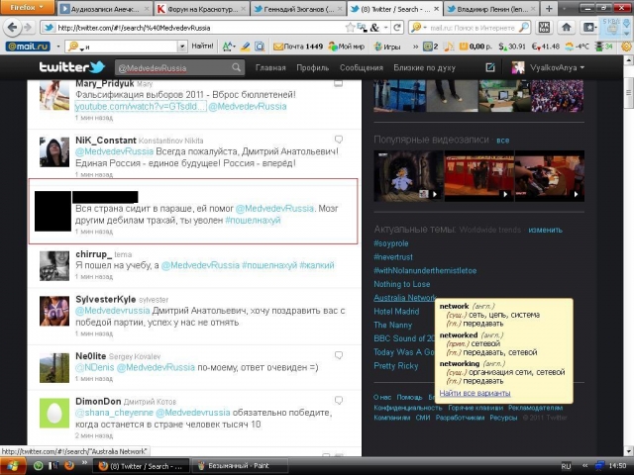Click the #пошелнахуй hashtag in chirrup_ tweet

pos(268,265)
